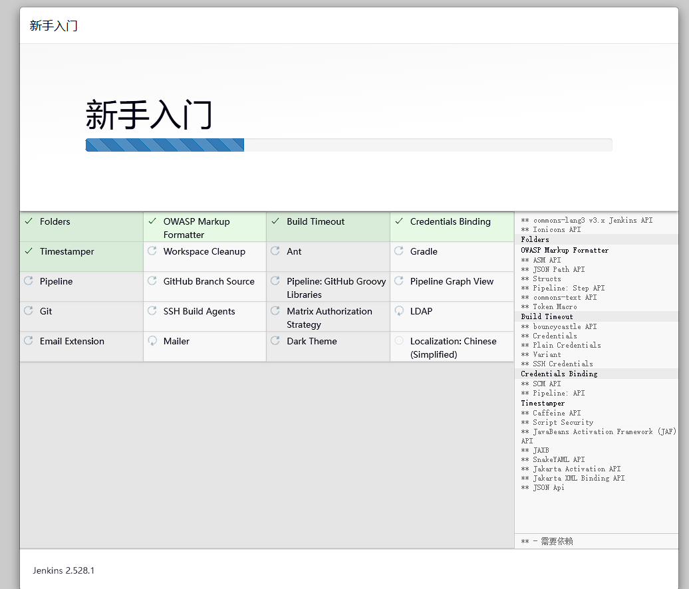Click the 新手入门 title in the header

click(54, 26)
